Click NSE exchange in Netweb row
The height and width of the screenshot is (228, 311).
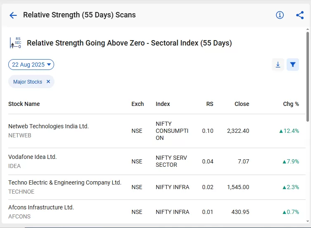[x=137, y=131]
